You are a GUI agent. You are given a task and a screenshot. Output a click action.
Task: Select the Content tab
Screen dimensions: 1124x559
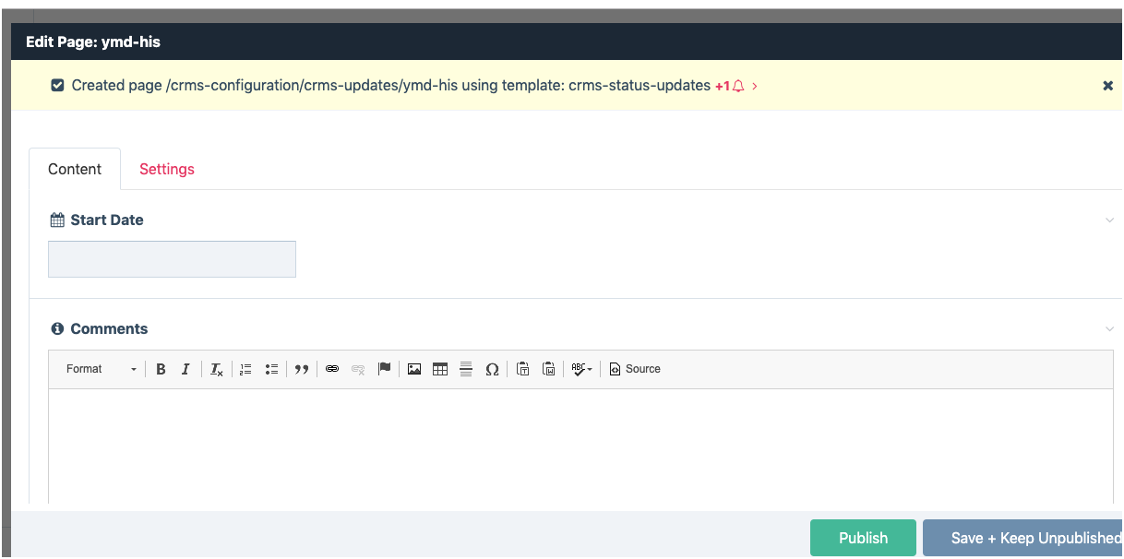pos(75,169)
